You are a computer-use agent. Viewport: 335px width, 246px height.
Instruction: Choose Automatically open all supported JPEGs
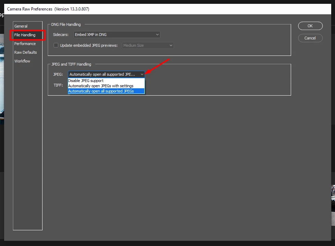pos(106,91)
